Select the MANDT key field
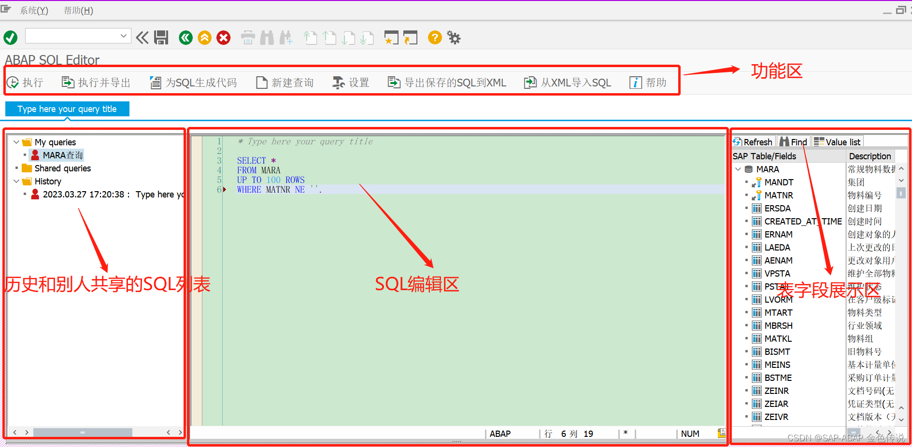Screen dimensions: 912x447 click(x=779, y=182)
